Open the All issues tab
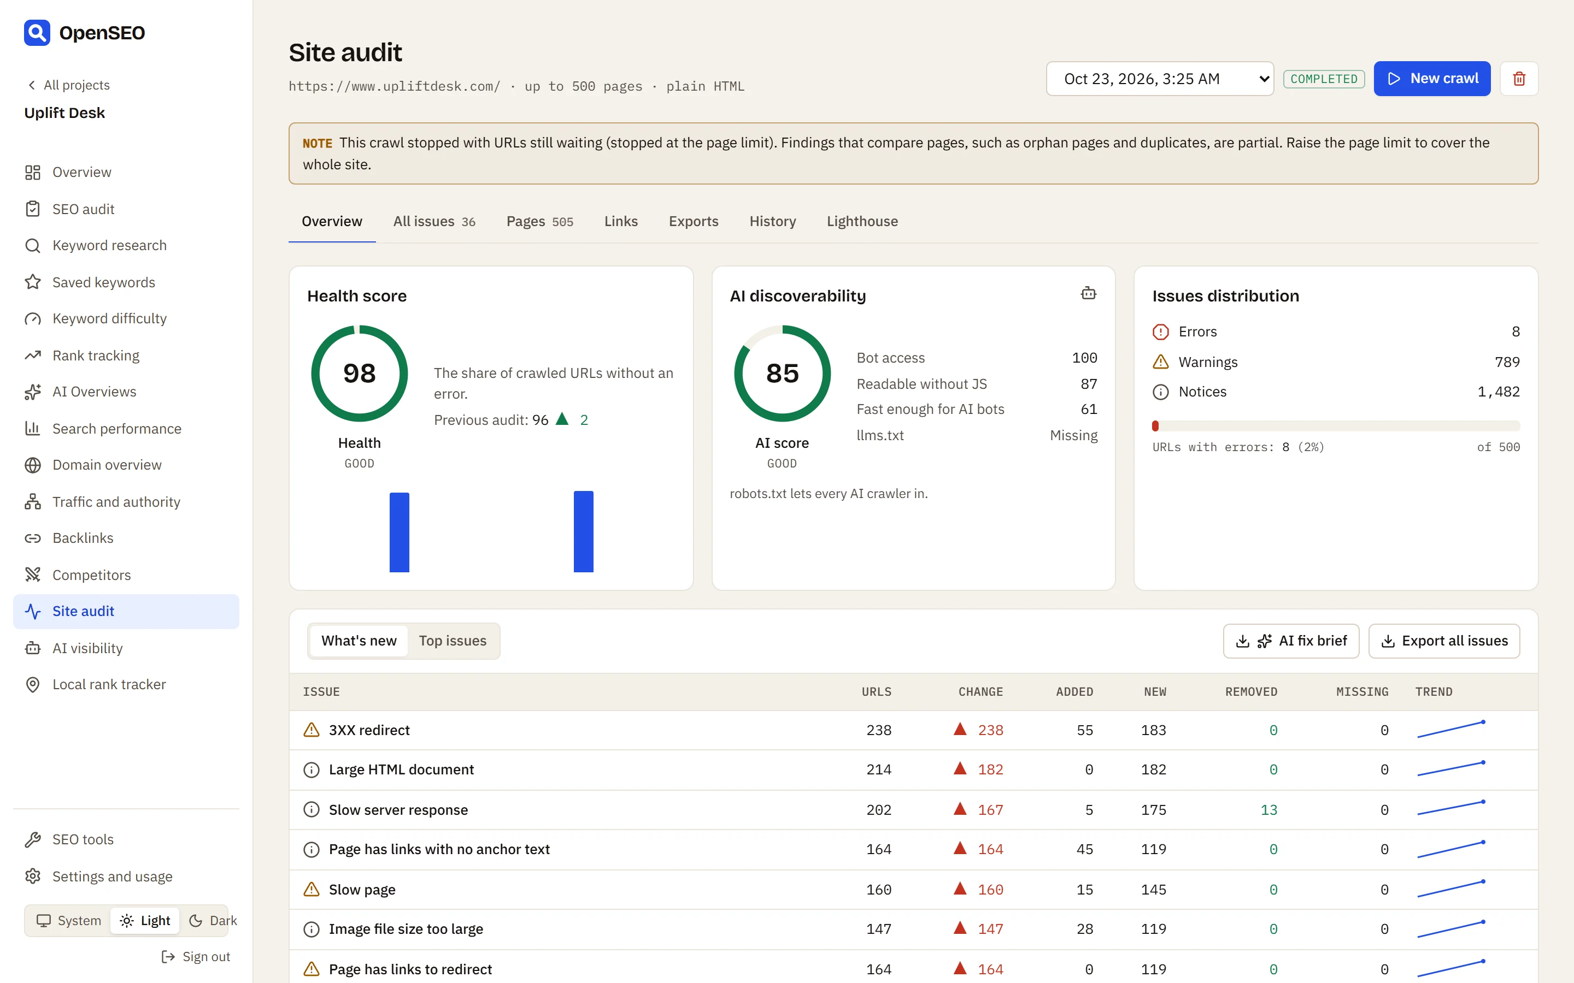Image resolution: width=1574 pixels, height=983 pixels. point(434,222)
